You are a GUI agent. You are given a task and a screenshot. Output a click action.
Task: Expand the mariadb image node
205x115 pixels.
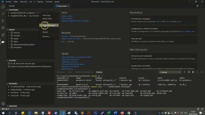coord(9,35)
